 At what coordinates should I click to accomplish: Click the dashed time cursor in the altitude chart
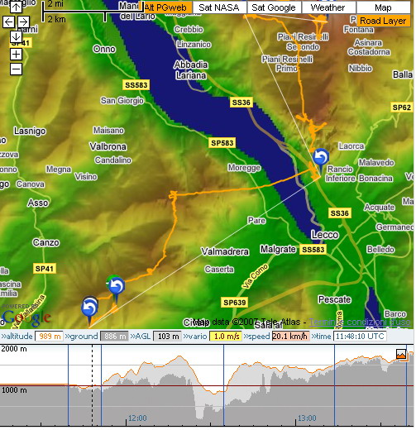pos(93,385)
